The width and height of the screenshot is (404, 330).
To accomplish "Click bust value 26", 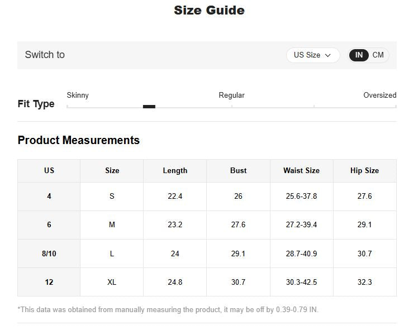I will point(239,197).
